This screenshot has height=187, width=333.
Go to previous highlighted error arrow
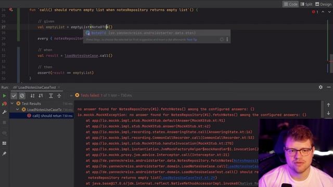pyautogui.click(x=323, y=12)
